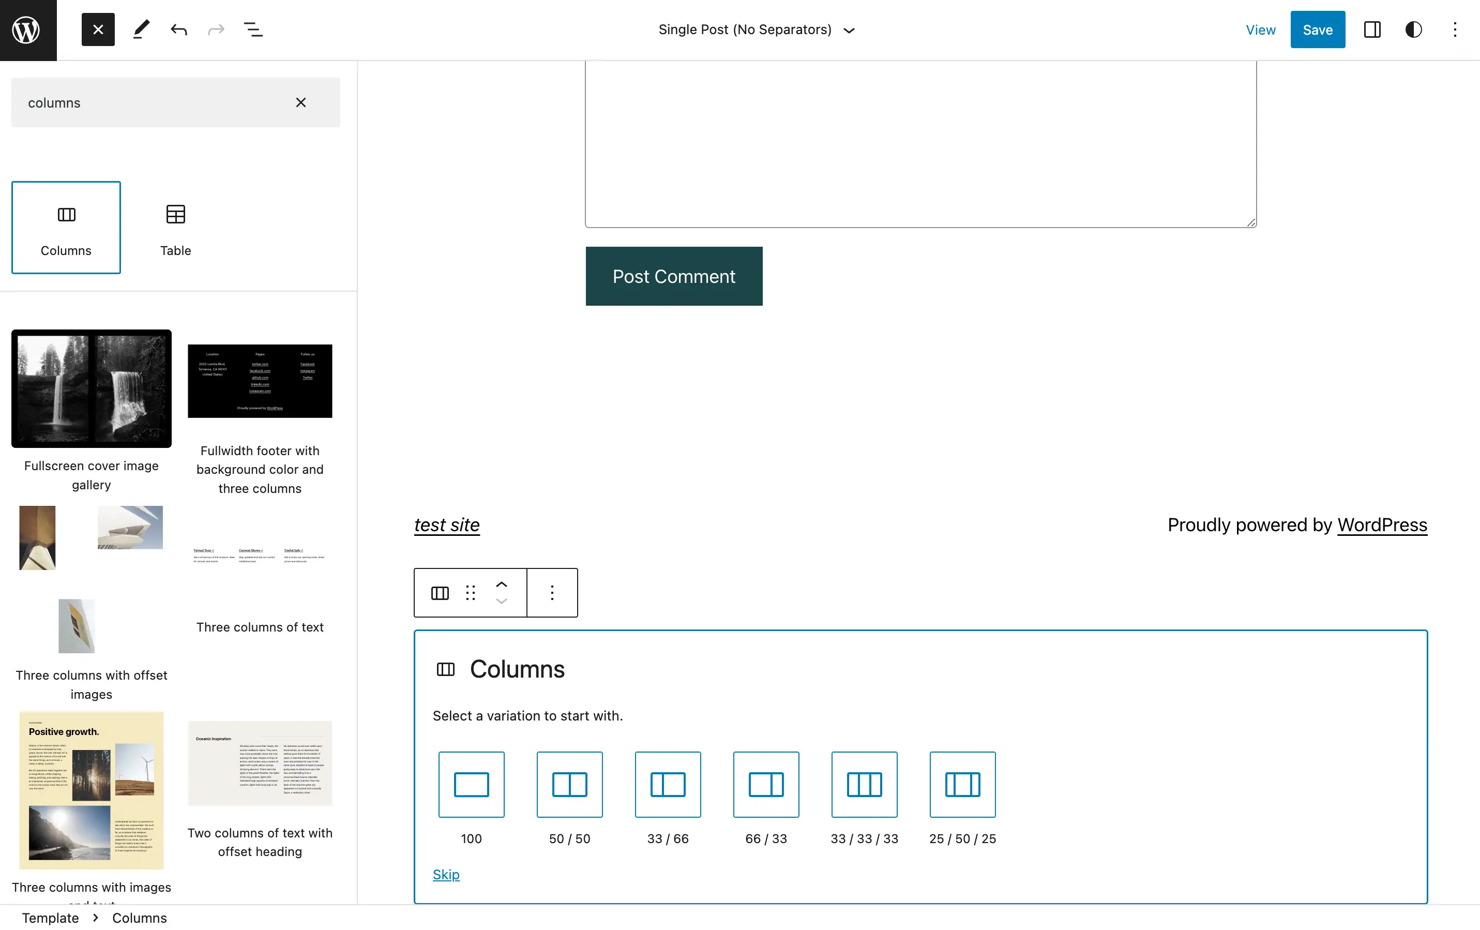The height and width of the screenshot is (930, 1480).
Task: Click the redo arrow icon
Action: point(215,29)
